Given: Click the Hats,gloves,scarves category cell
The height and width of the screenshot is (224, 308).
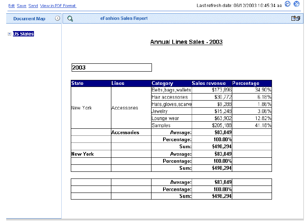Looking at the screenshot, I should [171, 104].
